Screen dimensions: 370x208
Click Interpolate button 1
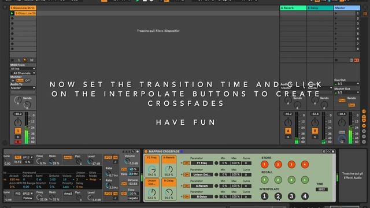[x=265, y=196]
